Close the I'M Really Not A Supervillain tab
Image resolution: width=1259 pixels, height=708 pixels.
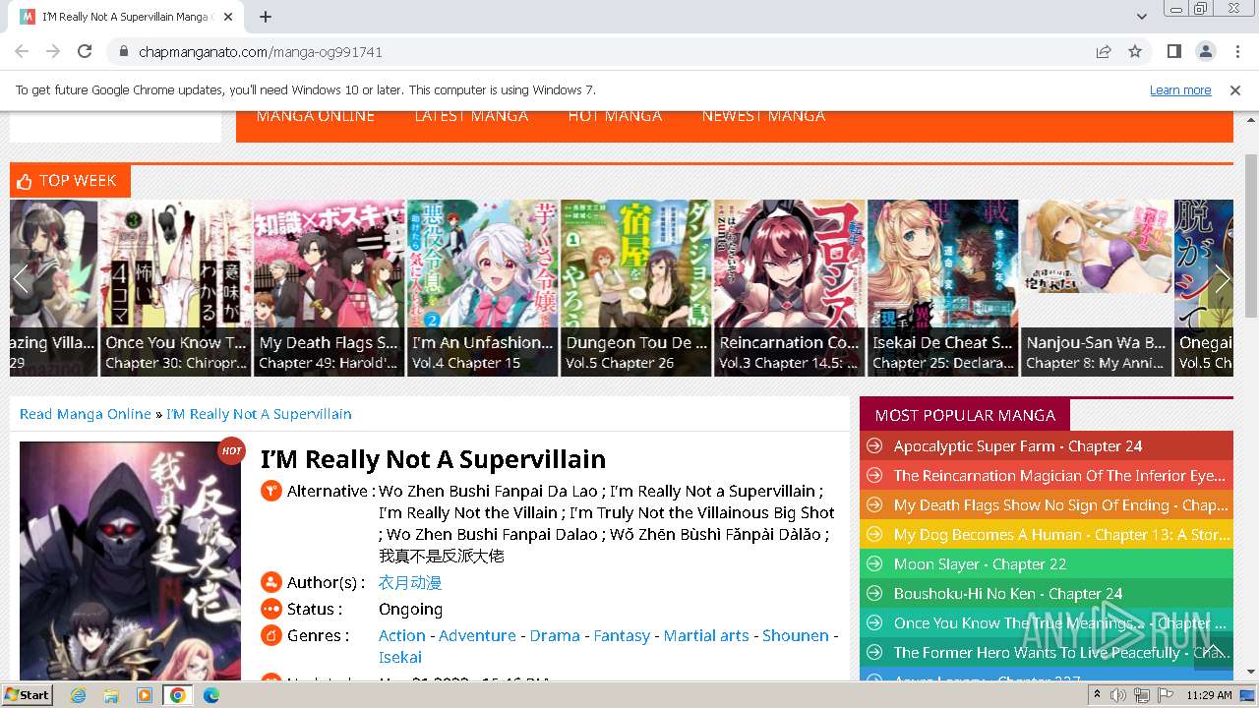pyautogui.click(x=228, y=17)
